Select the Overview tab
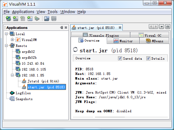 tap(89, 40)
